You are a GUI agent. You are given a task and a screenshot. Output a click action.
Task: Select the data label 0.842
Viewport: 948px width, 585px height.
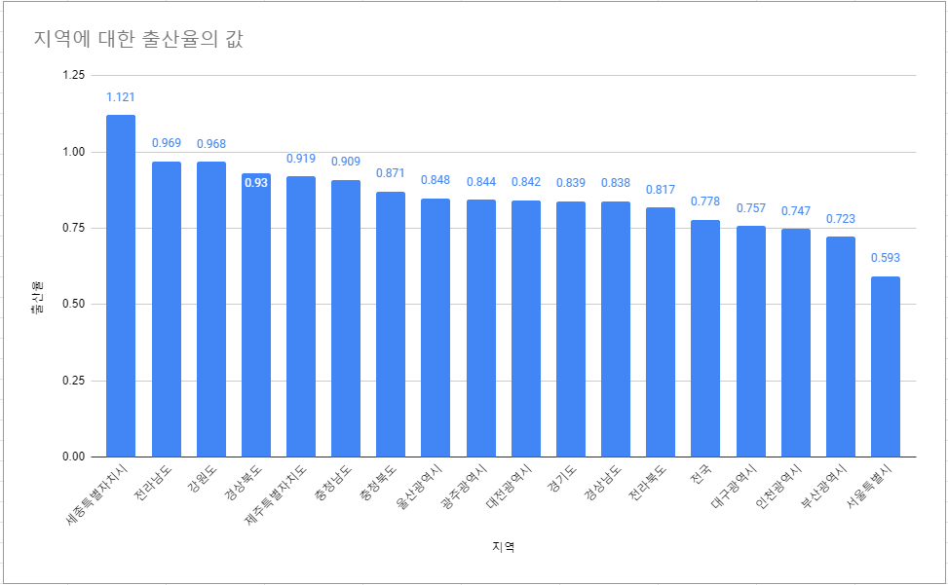[x=526, y=182]
